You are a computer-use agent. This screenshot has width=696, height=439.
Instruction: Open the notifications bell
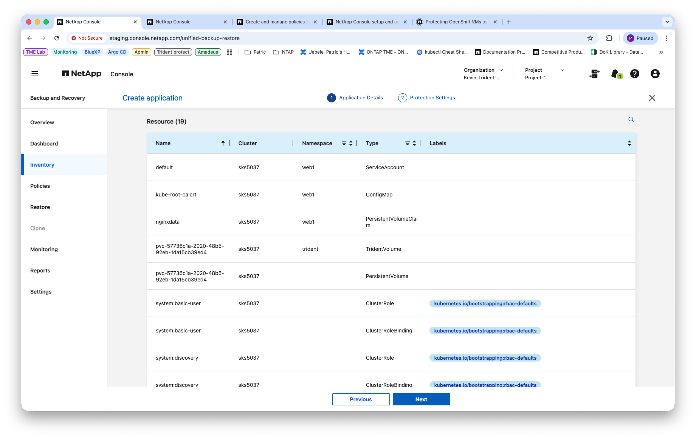(615, 74)
